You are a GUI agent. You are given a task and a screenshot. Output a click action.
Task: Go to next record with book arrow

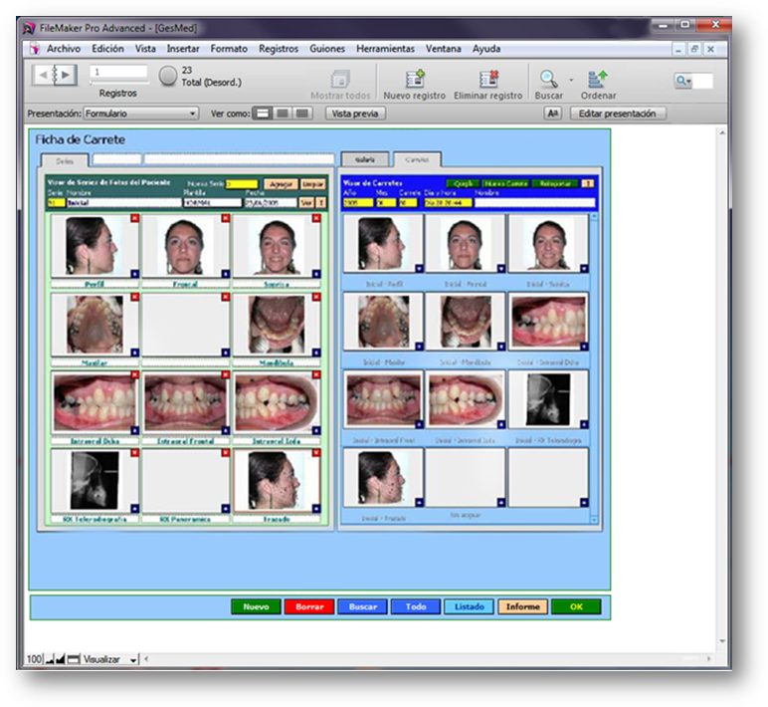click(66, 75)
